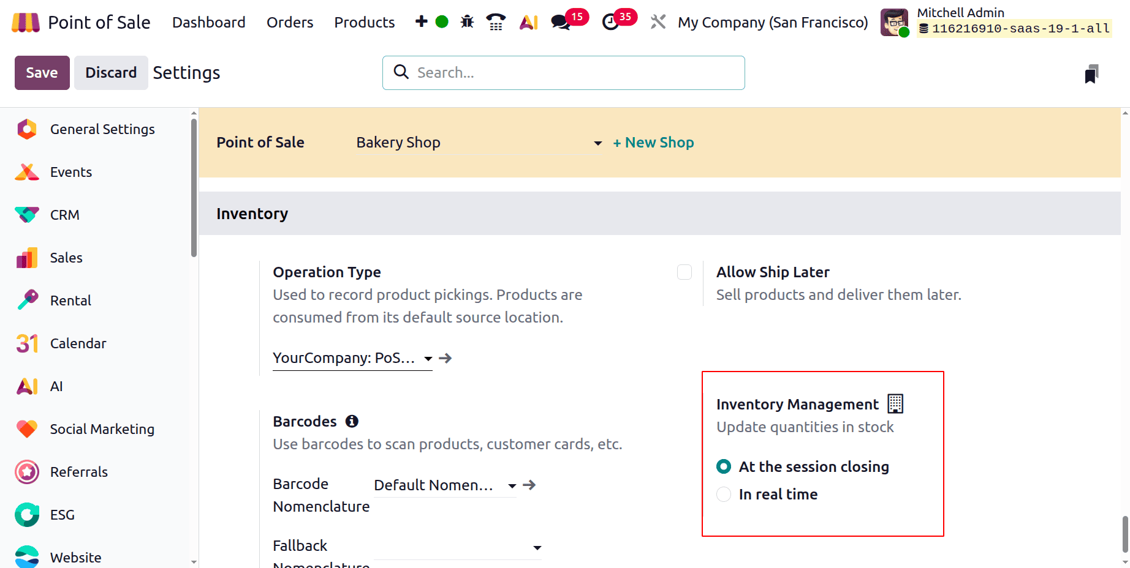Open the quick-create plus icon
The height and width of the screenshot is (568, 1130).
421,21
